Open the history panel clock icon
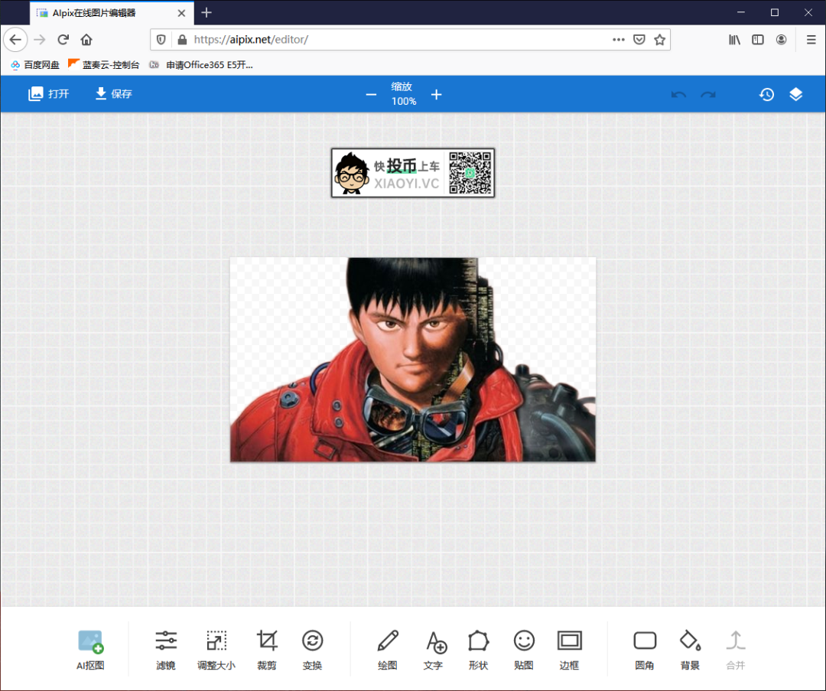The width and height of the screenshot is (826, 691). pos(766,95)
